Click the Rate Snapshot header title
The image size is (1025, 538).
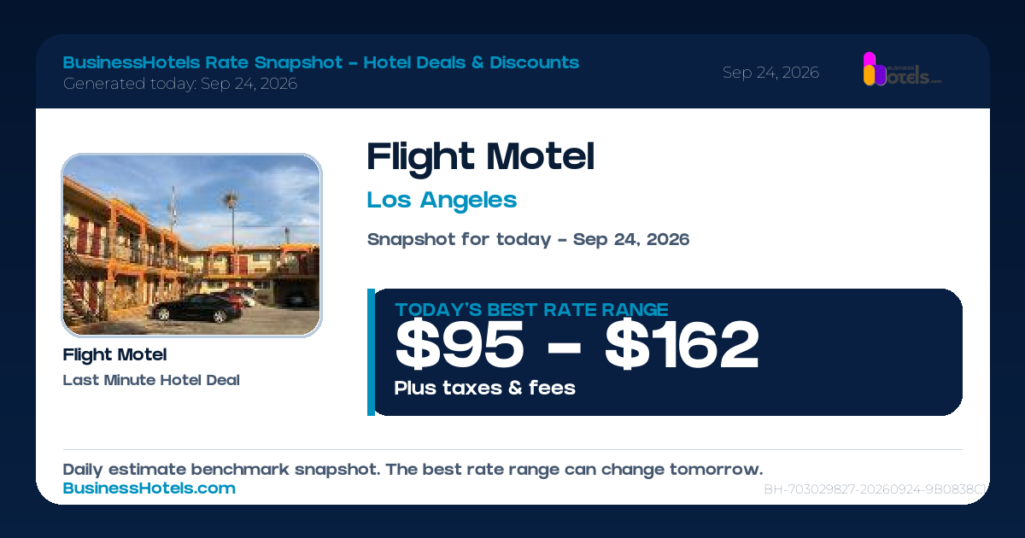tap(321, 62)
